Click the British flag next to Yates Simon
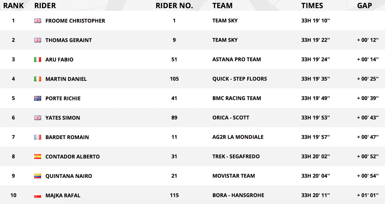This screenshot has width=385, height=204. (x=38, y=118)
